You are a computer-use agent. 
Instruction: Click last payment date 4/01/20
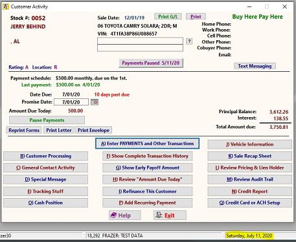tap(91, 85)
